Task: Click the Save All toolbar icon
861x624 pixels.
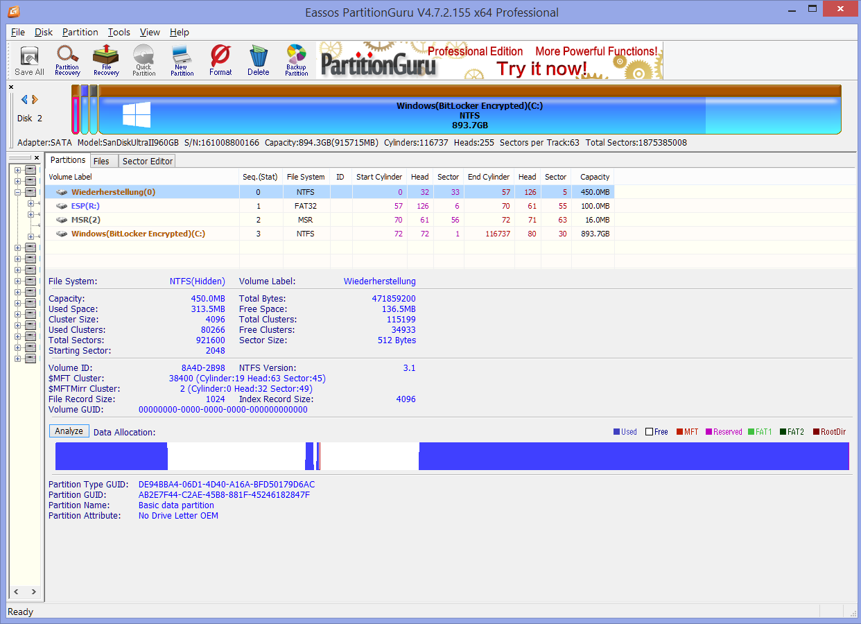Action: (x=29, y=60)
